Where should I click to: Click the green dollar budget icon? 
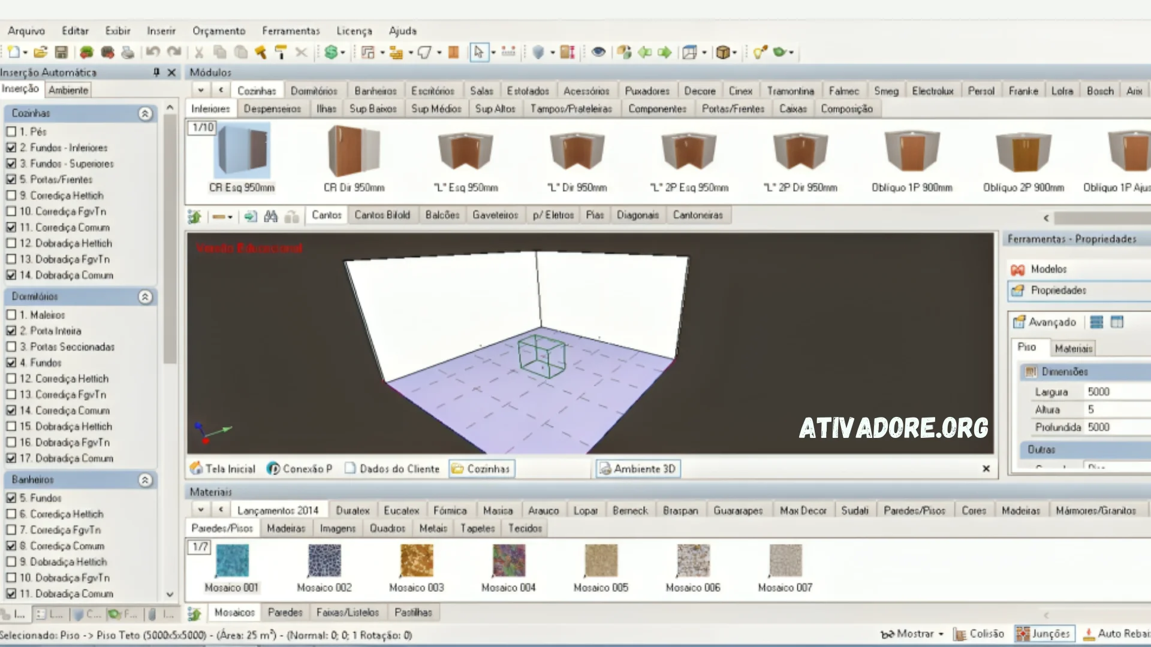331,53
